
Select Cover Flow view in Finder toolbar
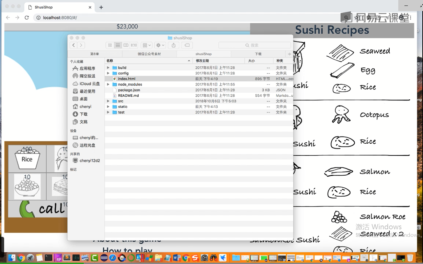click(x=134, y=45)
